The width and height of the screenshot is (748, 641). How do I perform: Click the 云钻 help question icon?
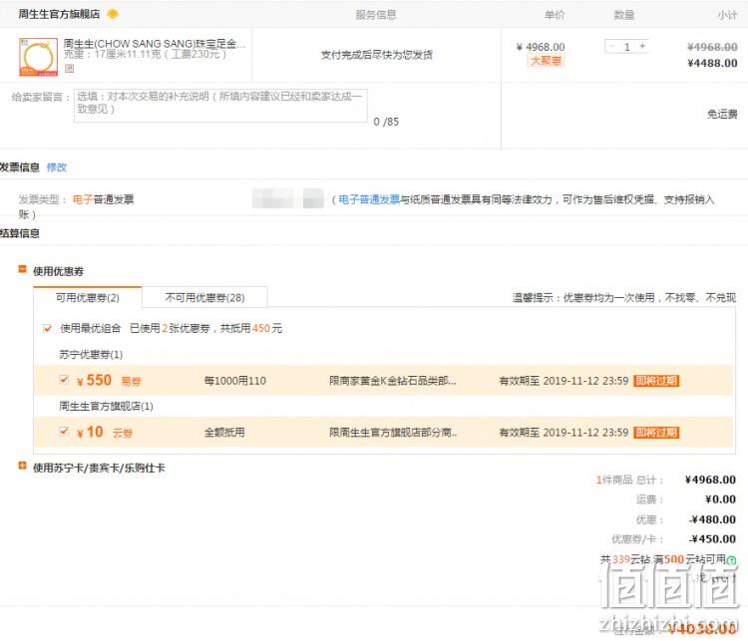click(x=731, y=560)
